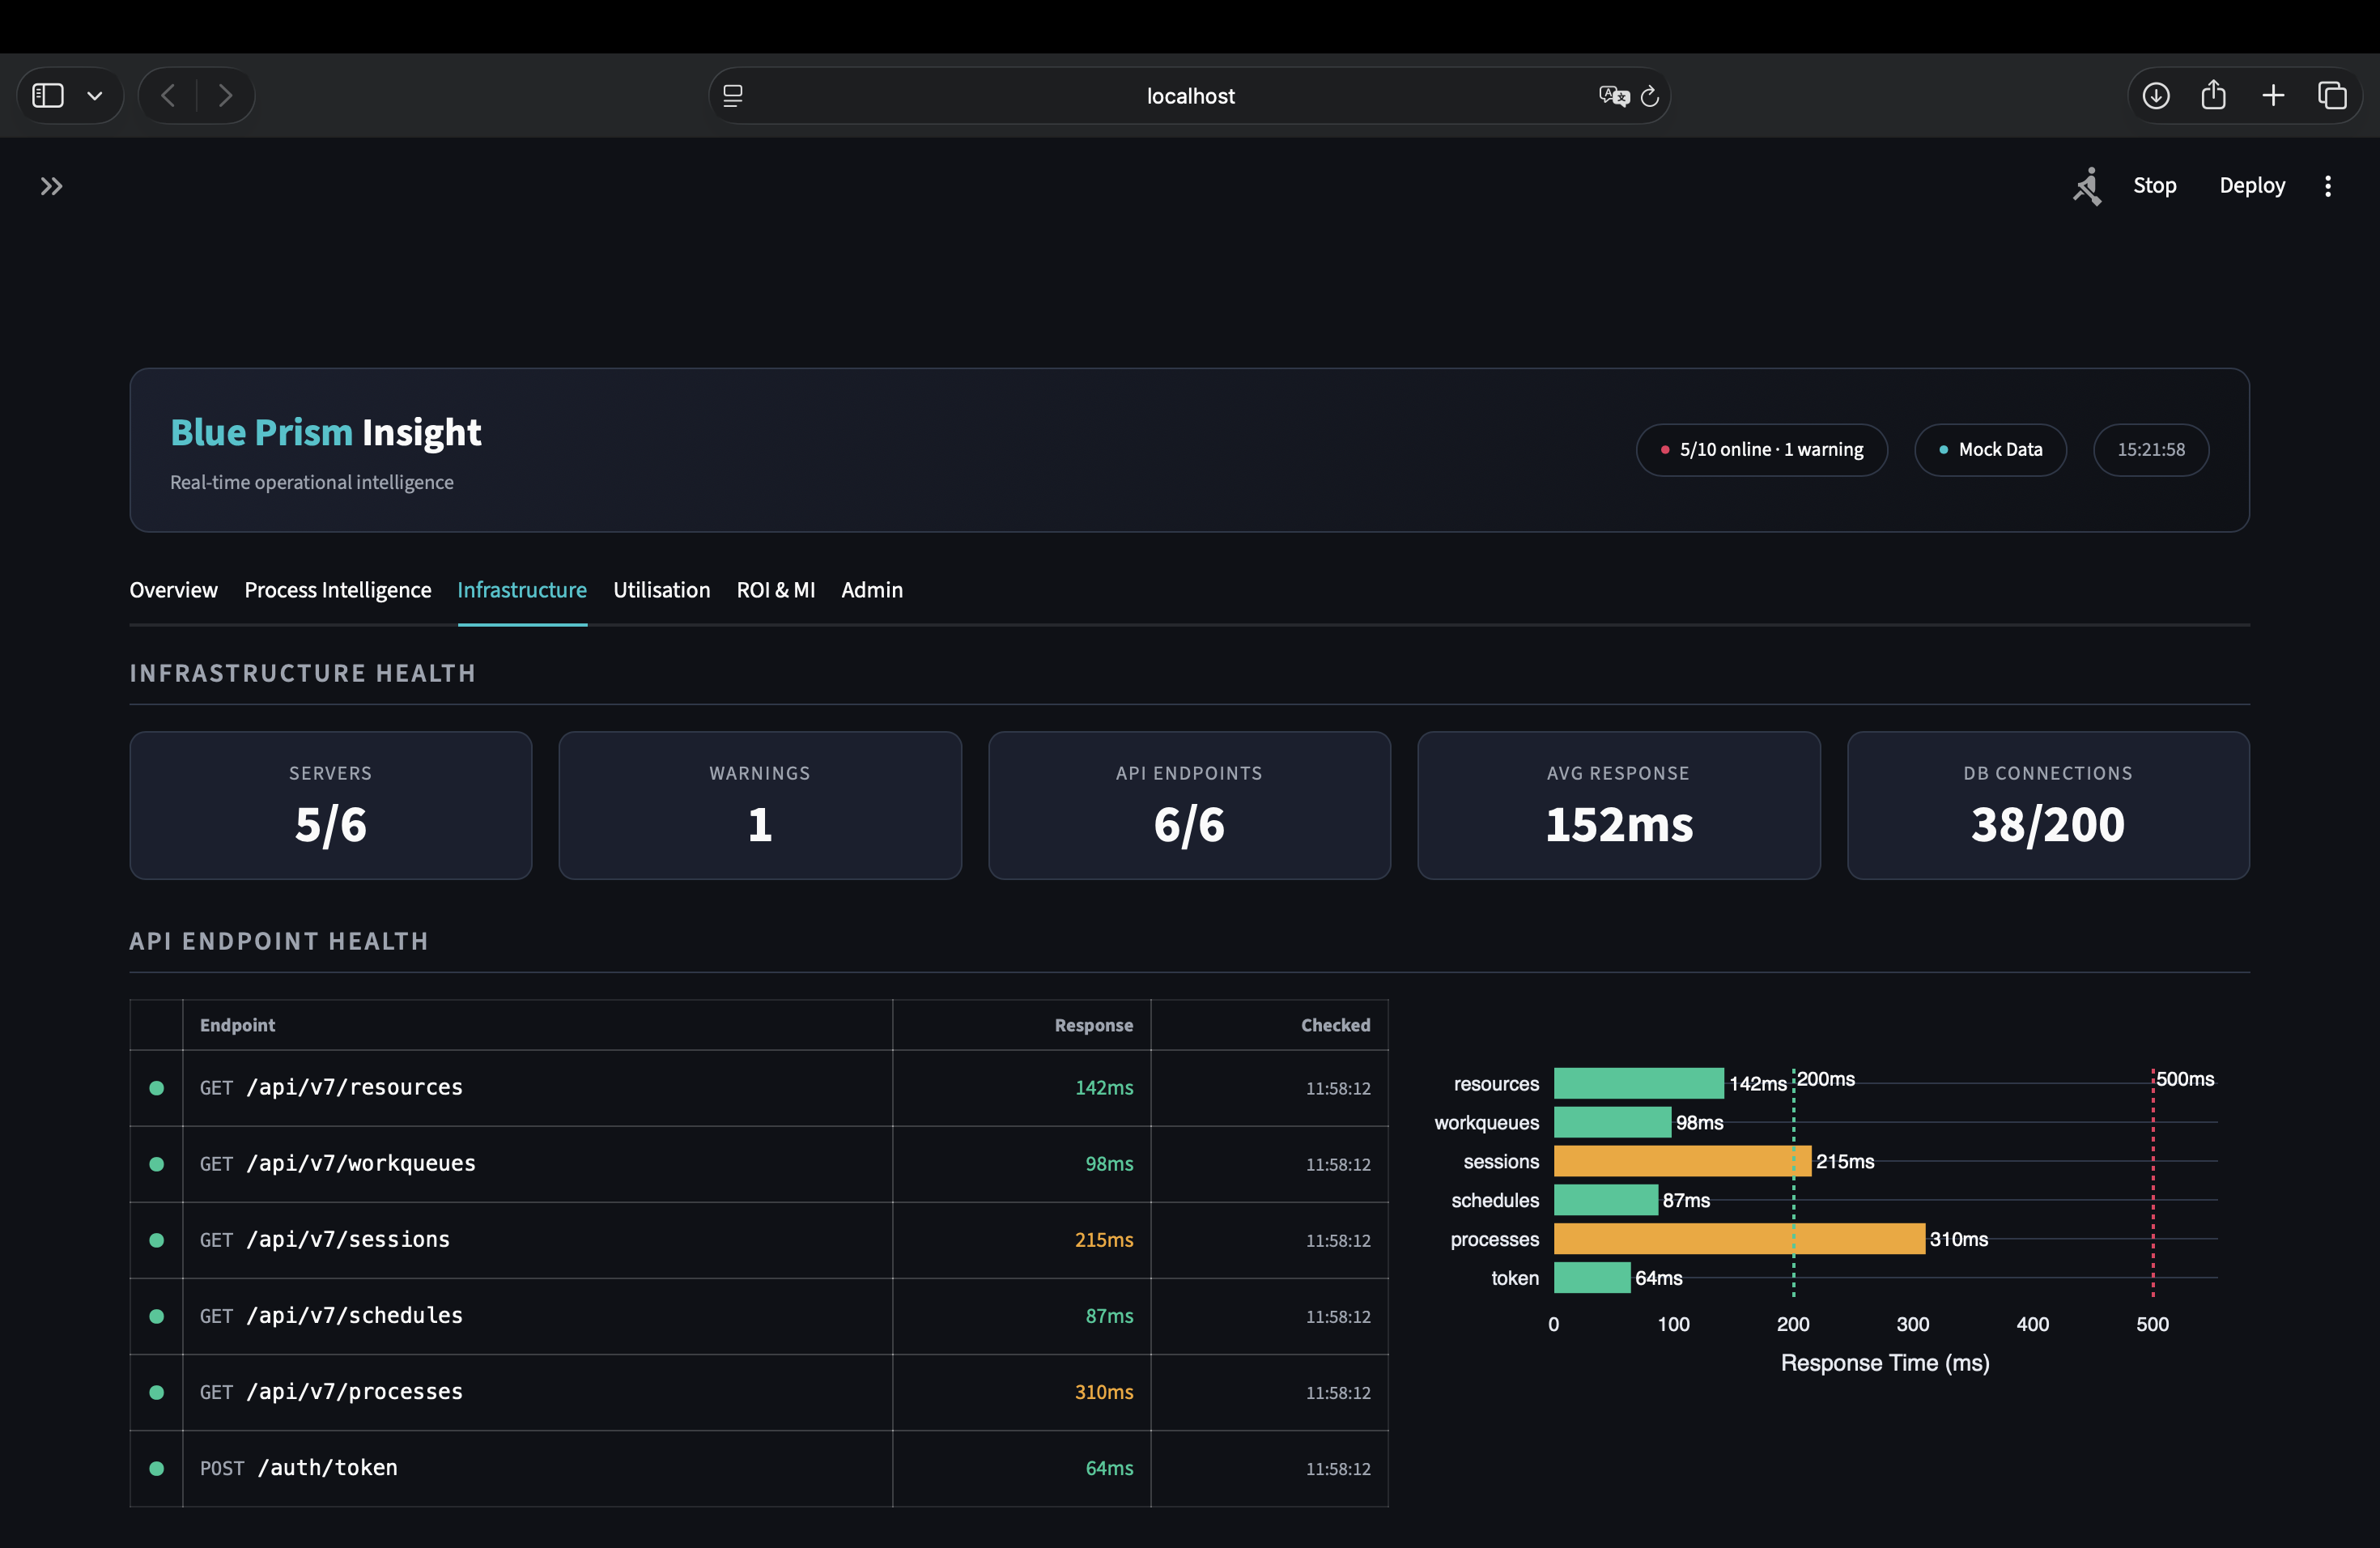The width and height of the screenshot is (2380, 1548).
Task: Expand the collapsed sidebar with double chevrons
Action: pyautogui.click(x=51, y=186)
